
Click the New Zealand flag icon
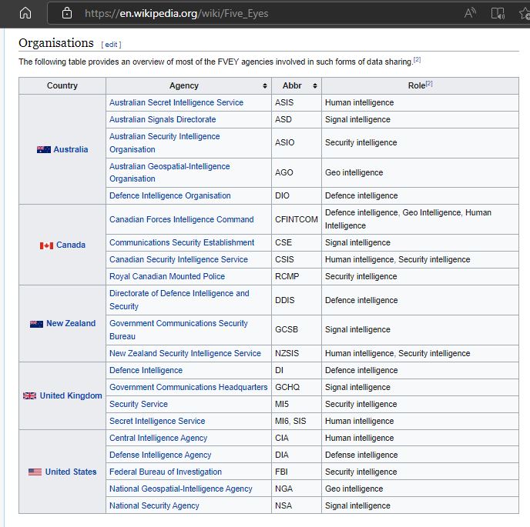pos(36,324)
